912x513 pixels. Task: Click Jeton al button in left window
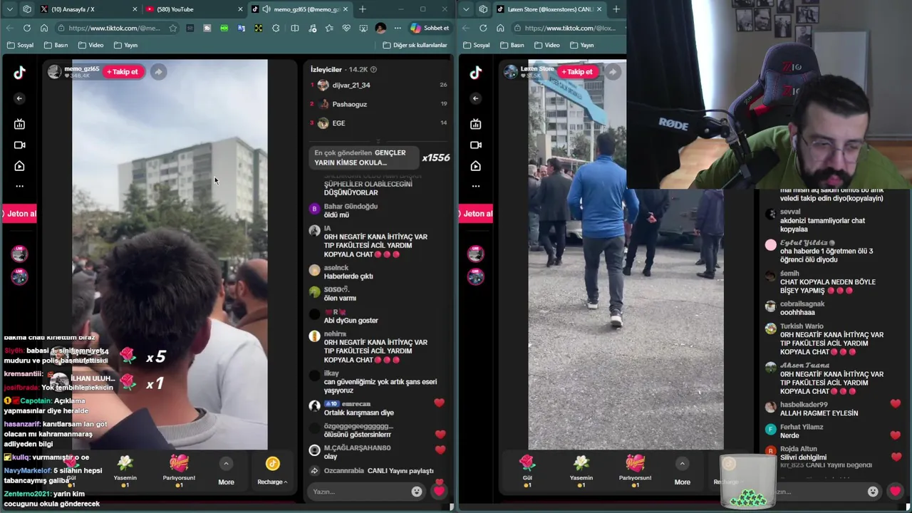click(18, 214)
